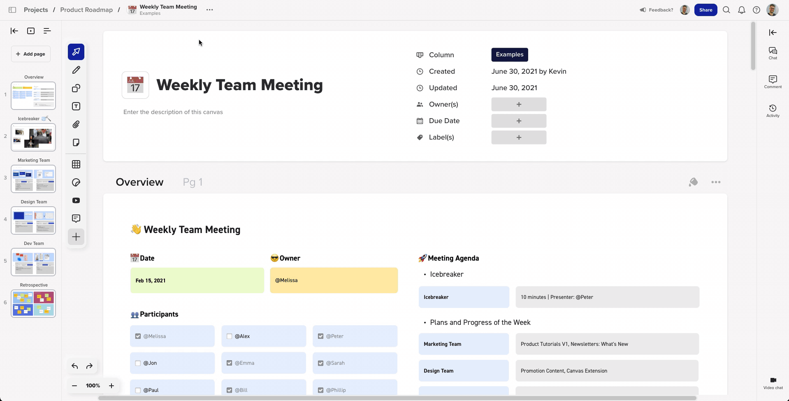Image resolution: width=789 pixels, height=401 pixels.
Task: Uncheck the @Melissa participant checkbox
Action: 138,336
